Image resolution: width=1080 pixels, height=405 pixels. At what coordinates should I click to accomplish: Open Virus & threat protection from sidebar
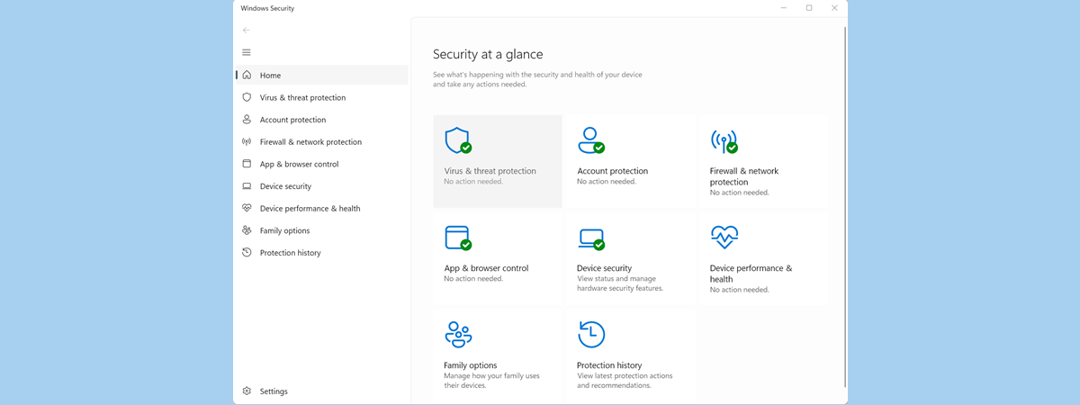(x=322, y=97)
